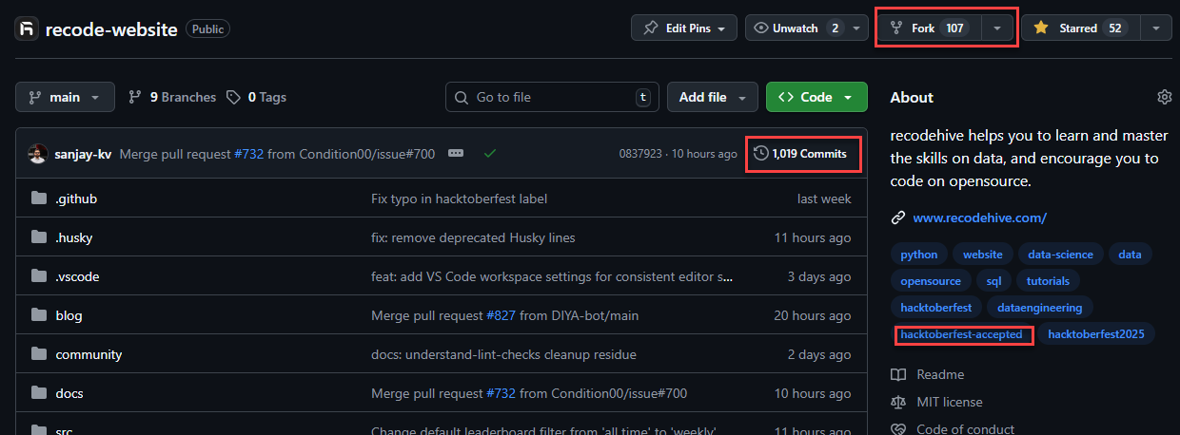
Task: Open the .github folder
Action: click(76, 199)
